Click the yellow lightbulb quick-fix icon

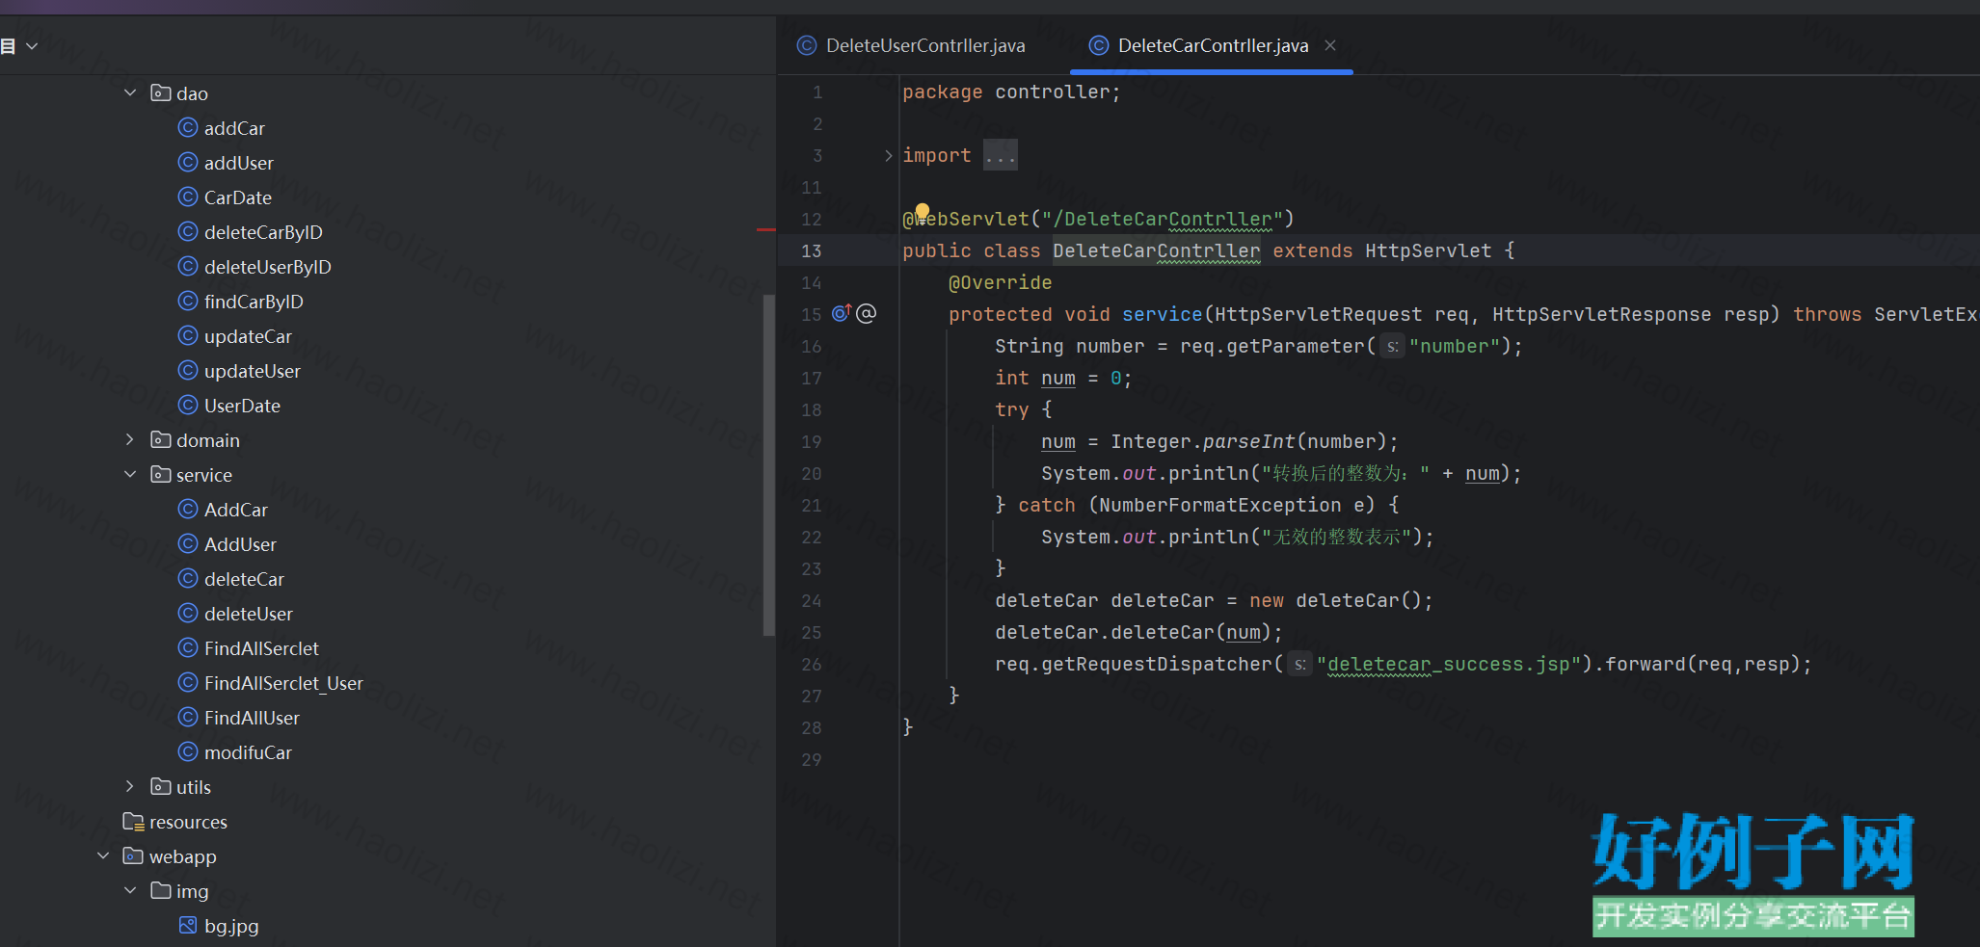[x=923, y=212]
